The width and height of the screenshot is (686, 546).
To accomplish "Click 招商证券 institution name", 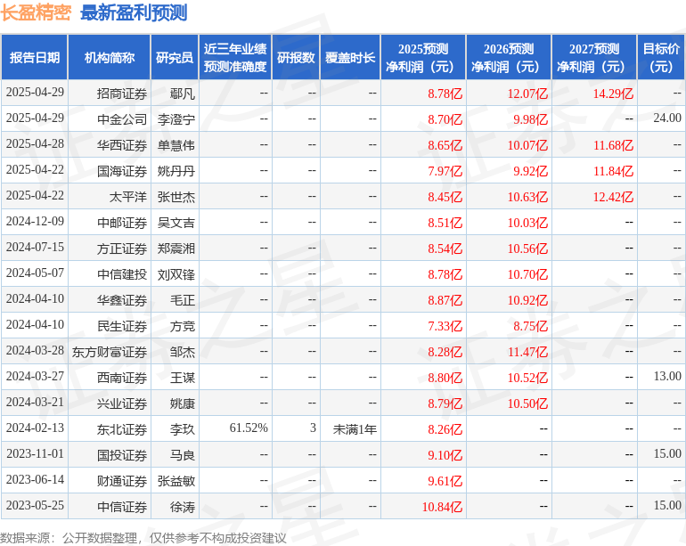I will (x=122, y=94).
